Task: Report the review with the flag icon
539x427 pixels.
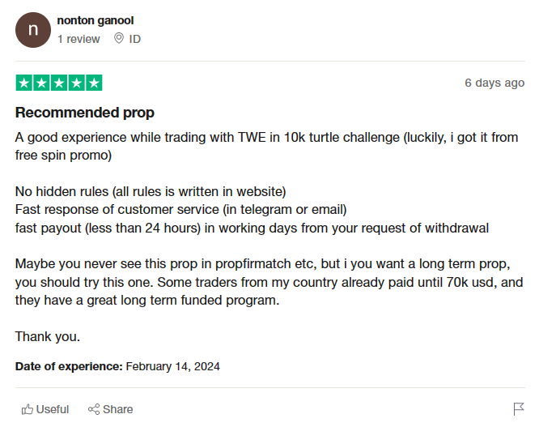Action: point(519,409)
